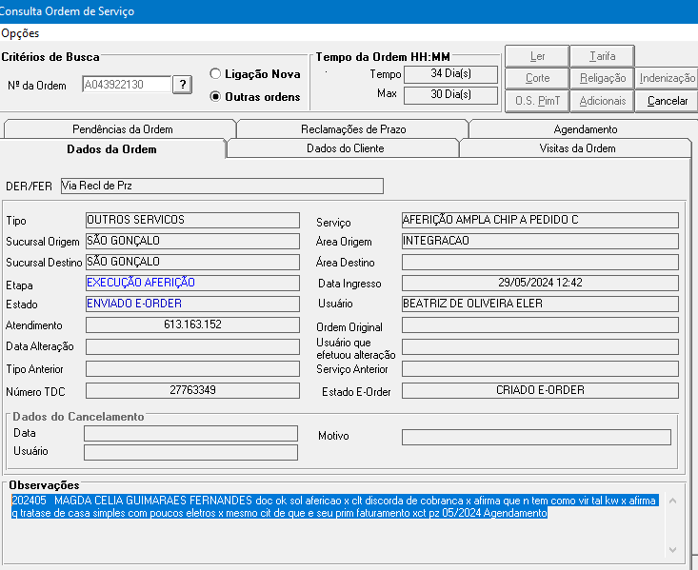Click the Usuário que efetuou alteração field
Viewport: 698px width, 570px height.
click(x=540, y=346)
